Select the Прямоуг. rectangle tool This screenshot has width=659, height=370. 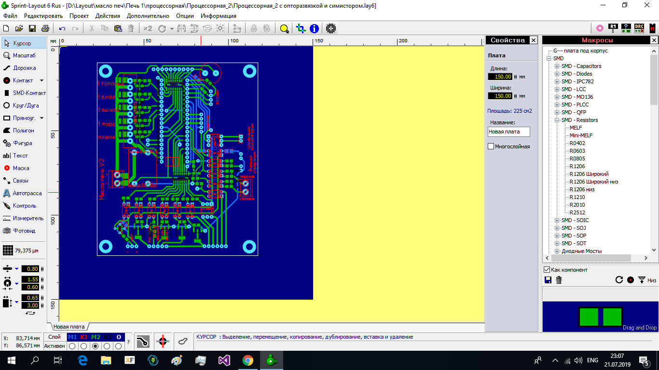tap(19, 118)
